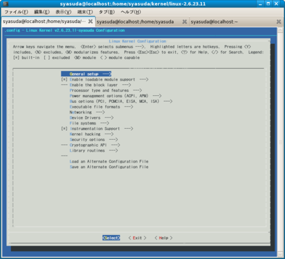Open the ファイル(F) menu

coord(16,12)
